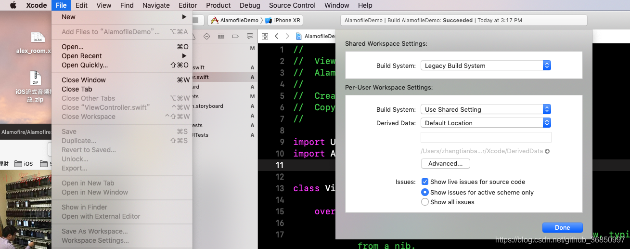Select Main.storyboard file in navigator

point(207,106)
